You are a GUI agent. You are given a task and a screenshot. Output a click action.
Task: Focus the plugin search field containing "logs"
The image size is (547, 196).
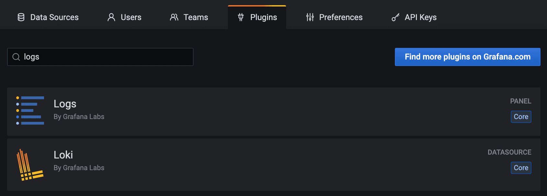[x=107, y=57]
